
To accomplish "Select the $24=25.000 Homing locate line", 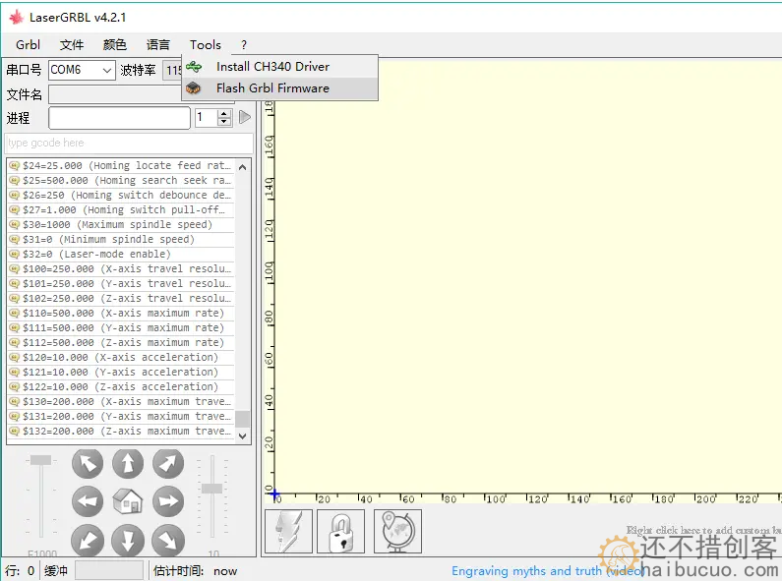I will pyautogui.click(x=121, y=165).
